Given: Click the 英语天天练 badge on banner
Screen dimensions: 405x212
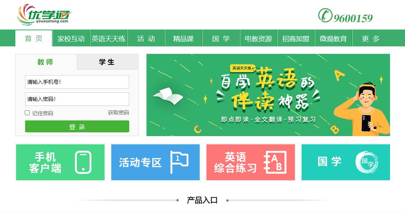Looking at the screenshot, I should [243, 68].
